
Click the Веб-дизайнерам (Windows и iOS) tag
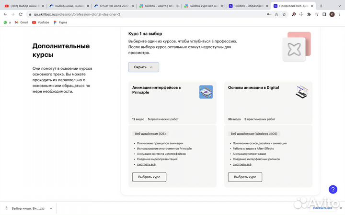tap(254, 134)
